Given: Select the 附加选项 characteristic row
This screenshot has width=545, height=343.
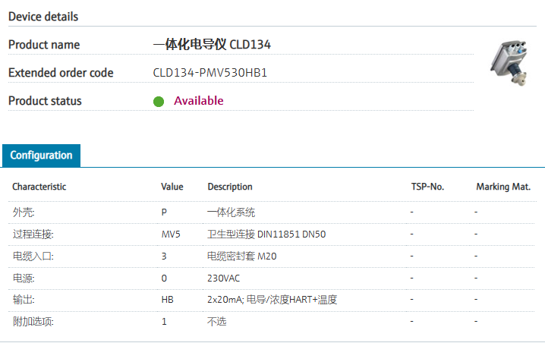Looking at the screenshot, I should pos(33,322).
